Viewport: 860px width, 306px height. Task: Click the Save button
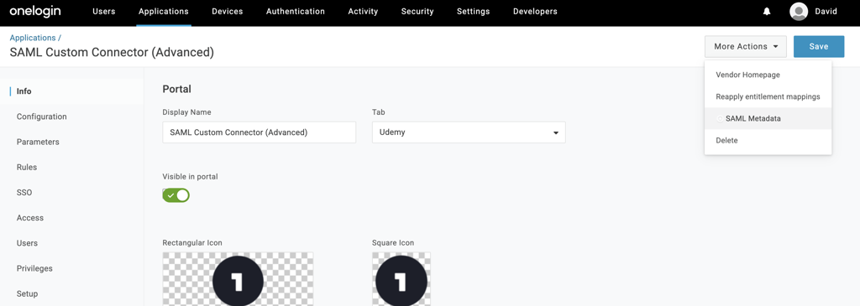coord(818,47)
